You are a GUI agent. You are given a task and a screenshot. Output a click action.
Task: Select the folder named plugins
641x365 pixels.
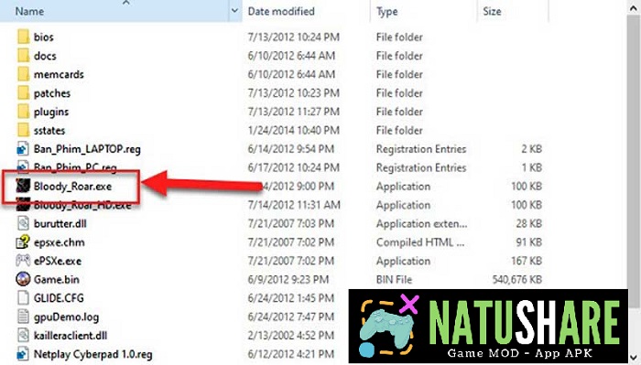tap(51, 113)
